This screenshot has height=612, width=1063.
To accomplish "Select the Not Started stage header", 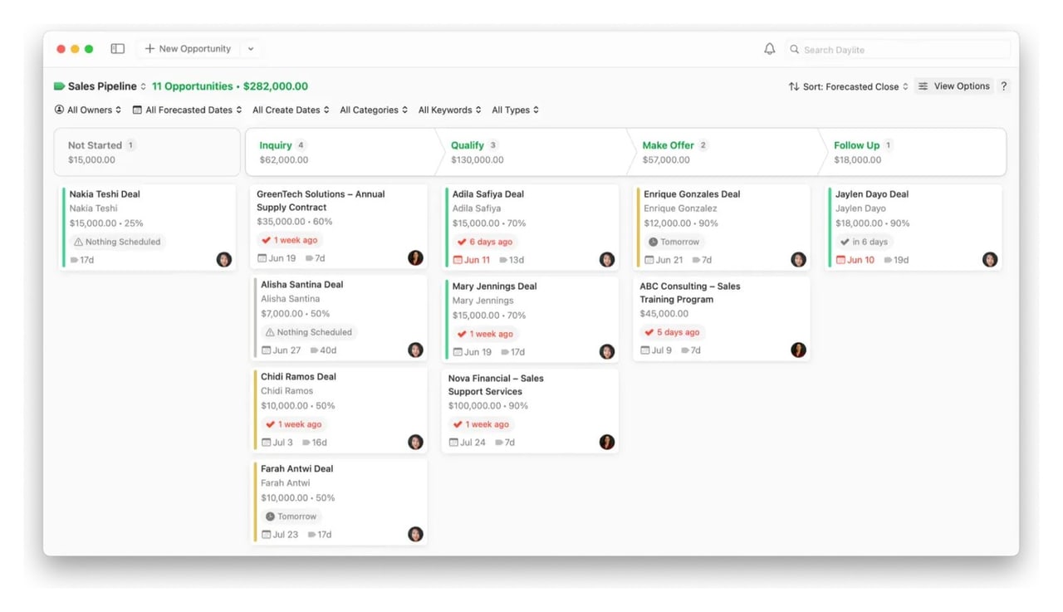I will pyautogui.click(x=147, y=152).
